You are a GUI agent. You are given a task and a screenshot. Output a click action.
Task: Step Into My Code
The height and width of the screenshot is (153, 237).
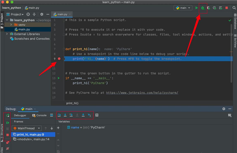pyautogui.click(x=71, y=115)
